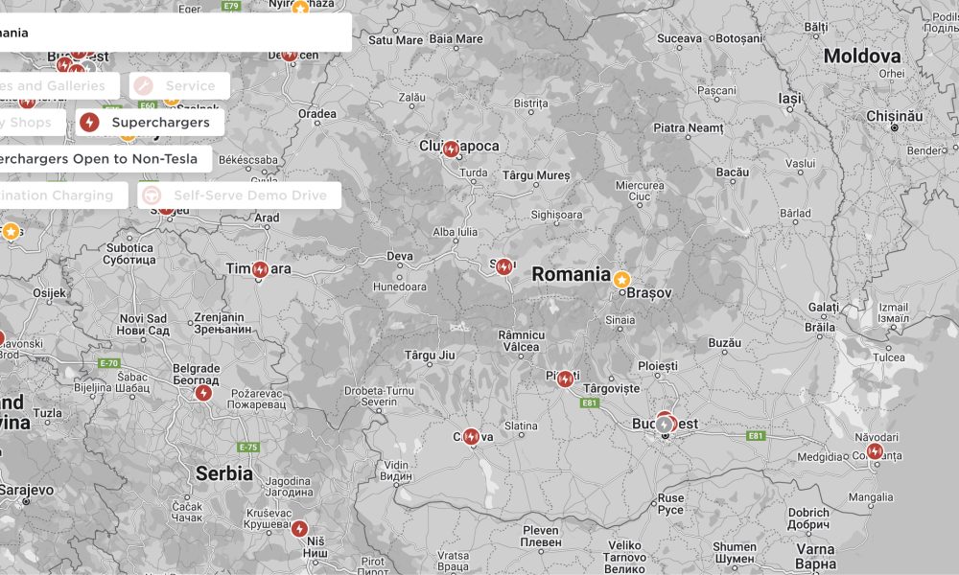Click the Moldova country label
Image resolution: width=959 pixels, height=575 pixels.
(862, 57)
